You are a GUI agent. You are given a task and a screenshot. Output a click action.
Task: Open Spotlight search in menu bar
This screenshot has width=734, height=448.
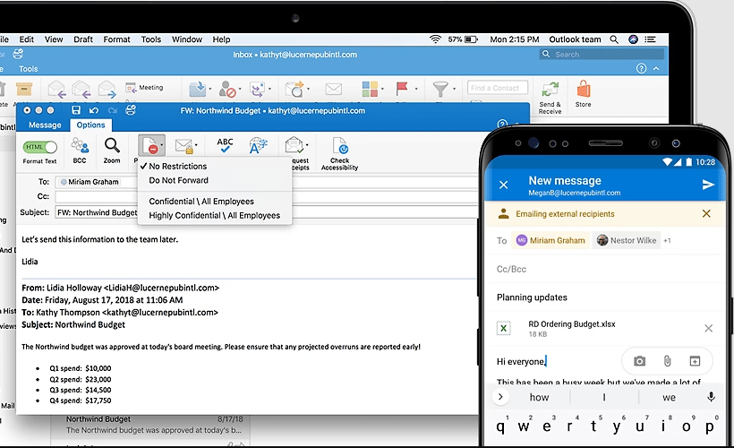614,39
